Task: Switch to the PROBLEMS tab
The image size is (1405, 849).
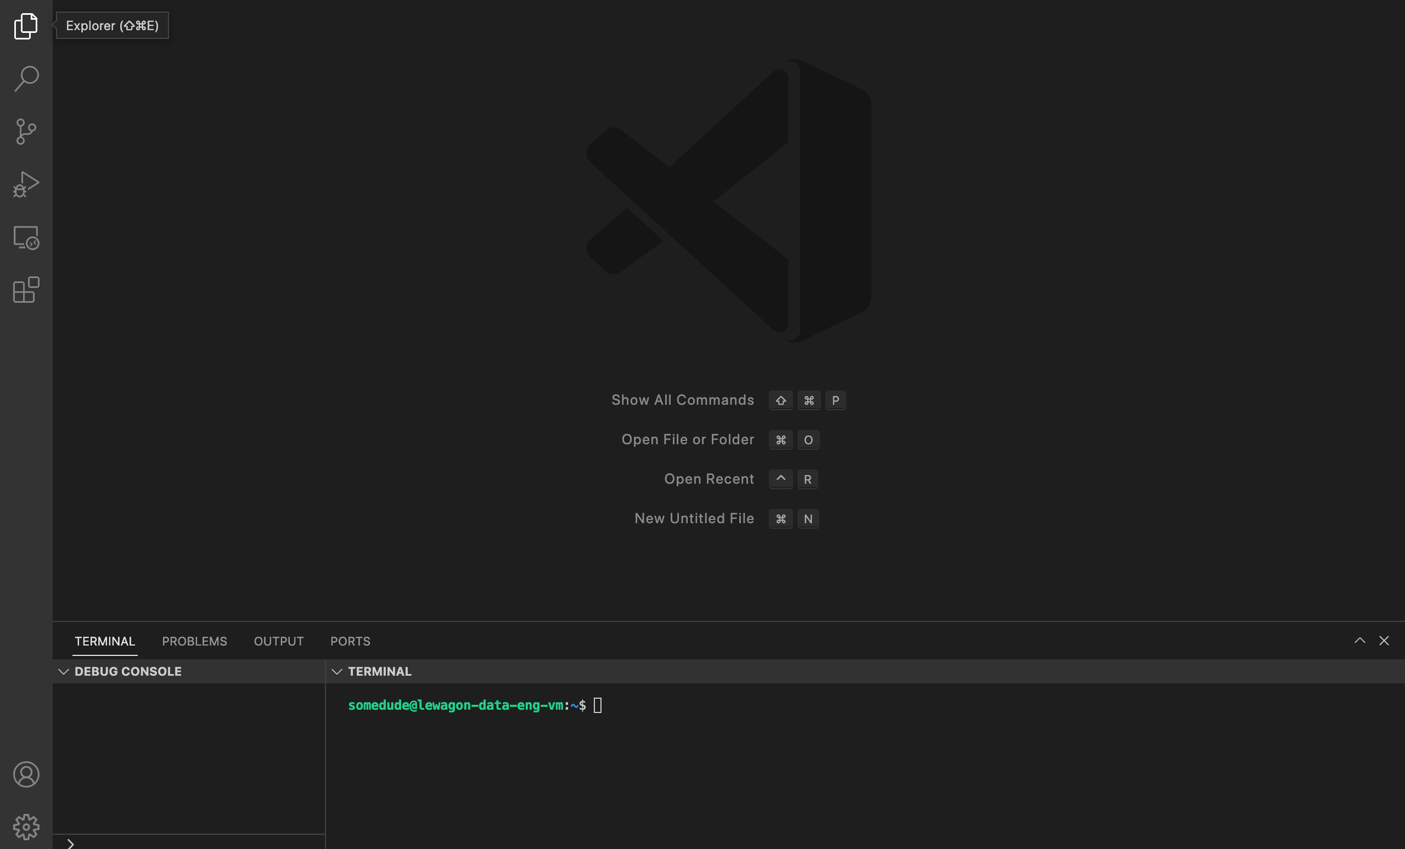Action: [194, 641]
